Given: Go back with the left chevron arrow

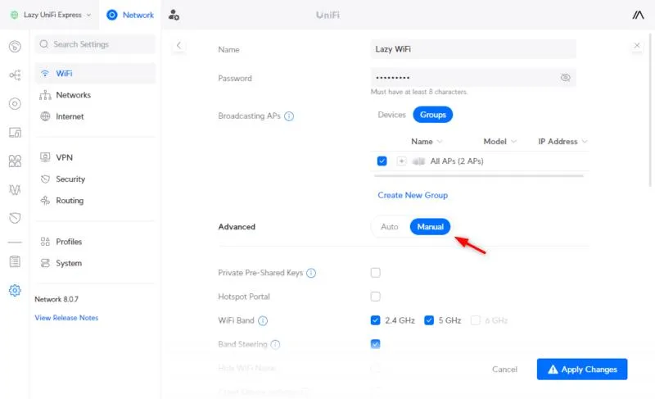Looking at the screenshot, I should [x=178, y=46].
